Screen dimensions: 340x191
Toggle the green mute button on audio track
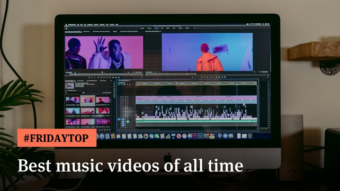(x=128, y=122)
